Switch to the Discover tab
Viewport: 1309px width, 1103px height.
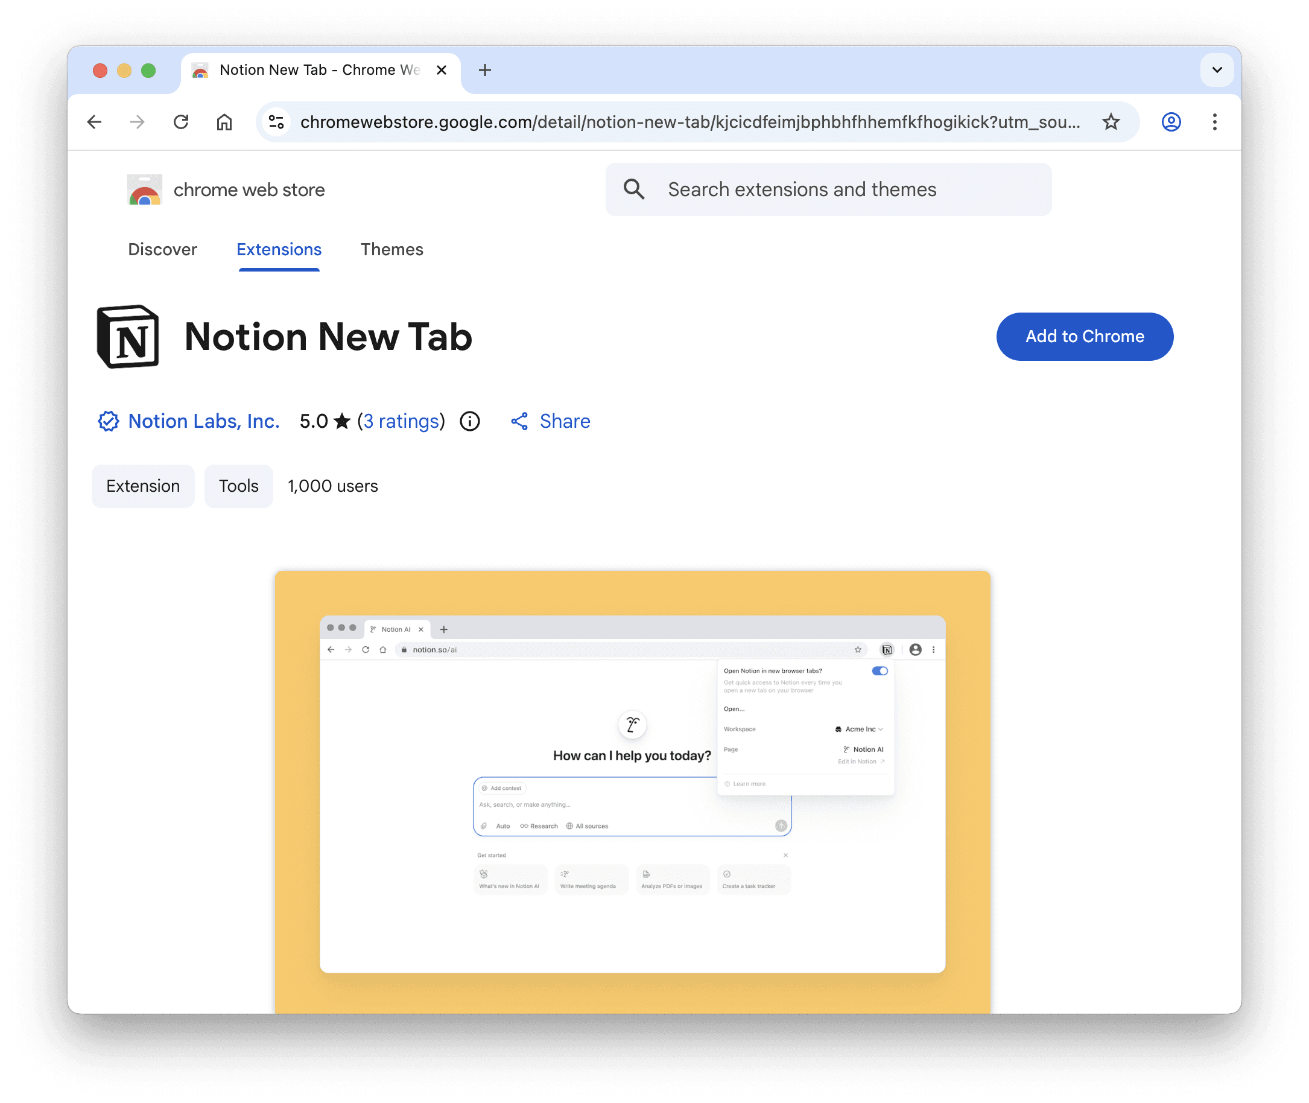(162, 249)
